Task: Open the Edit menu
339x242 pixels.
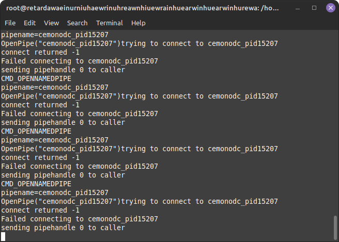Action: pyautogui.click(x=29, y=23)
